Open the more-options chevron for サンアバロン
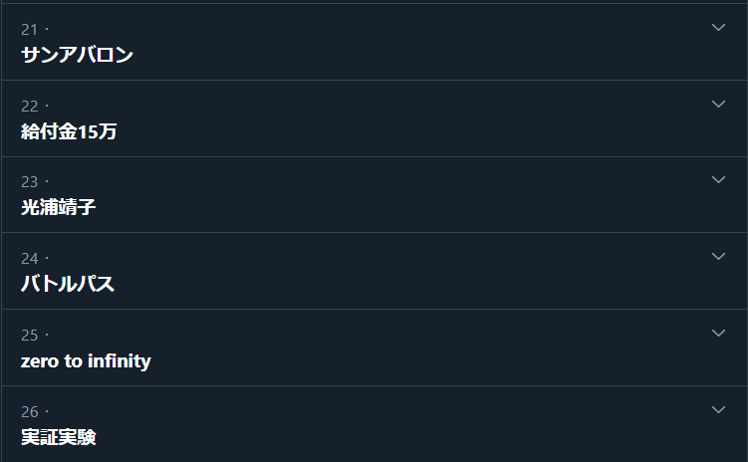The height and width of the screenshot is (462, 748). (719, 27)
